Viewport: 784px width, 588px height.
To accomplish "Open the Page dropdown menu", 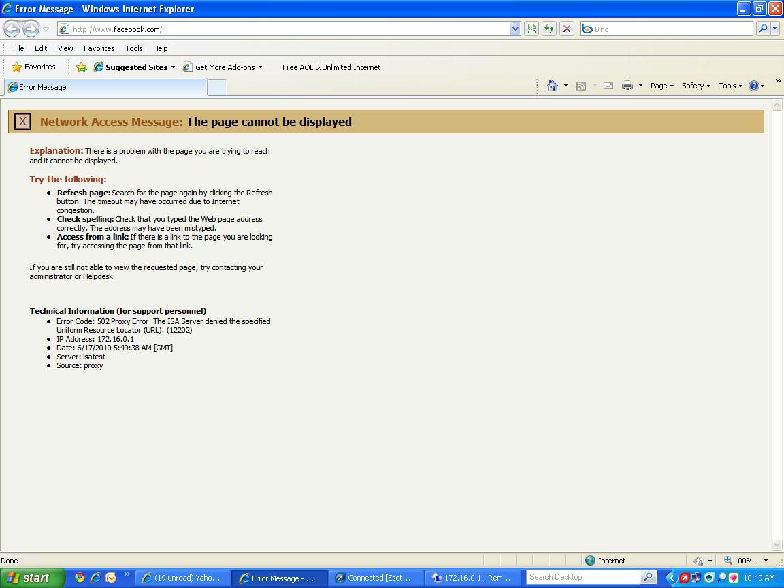I will tap(662, 86).
